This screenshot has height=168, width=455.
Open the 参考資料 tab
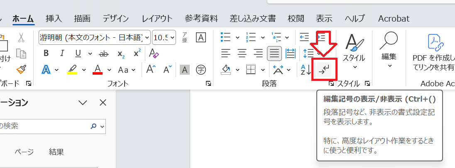click(201, 19)
